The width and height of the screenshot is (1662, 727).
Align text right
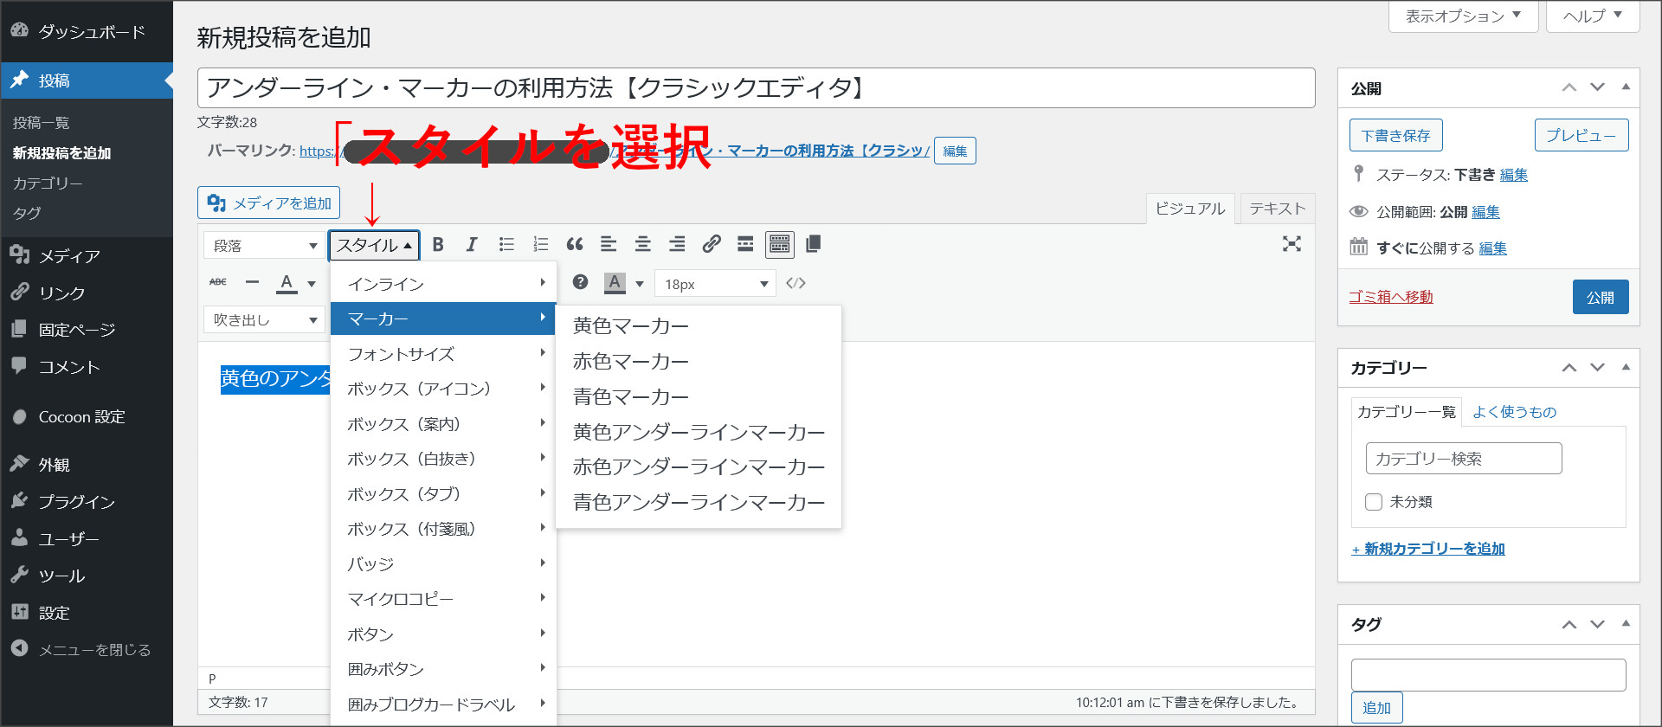coord(677,245)
